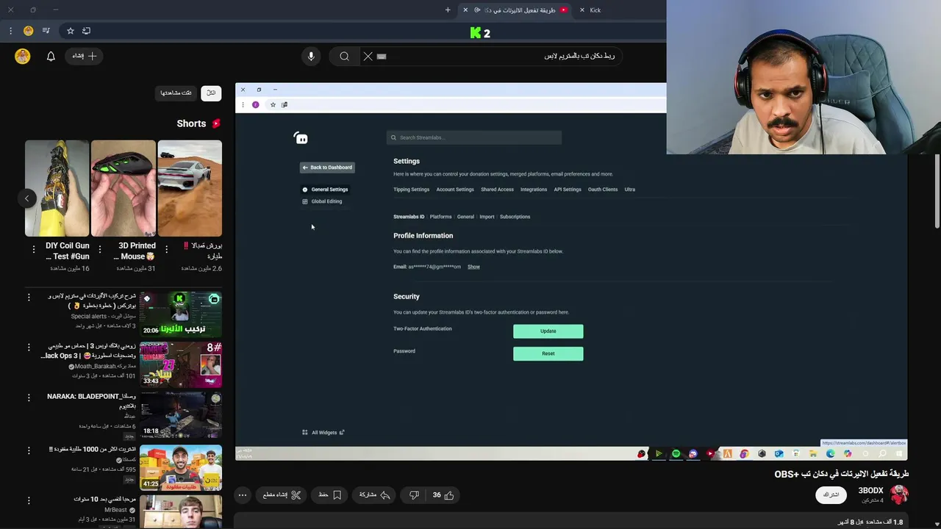Click the إنشاء مقطع clip button
The width and height of the screenshot is (941, 529).
pyautogui.click(x=282, y=495)
